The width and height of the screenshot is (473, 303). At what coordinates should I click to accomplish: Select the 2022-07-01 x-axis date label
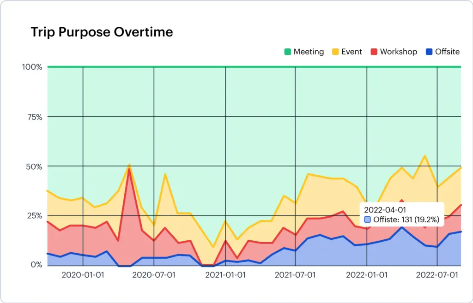pyautogui.click(x=437, y=275)
